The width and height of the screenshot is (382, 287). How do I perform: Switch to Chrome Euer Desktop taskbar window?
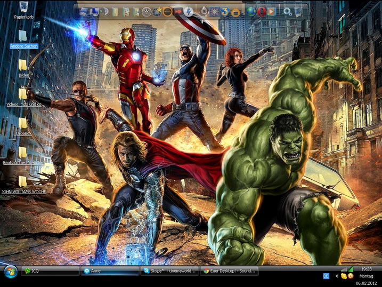click(229, 271)
